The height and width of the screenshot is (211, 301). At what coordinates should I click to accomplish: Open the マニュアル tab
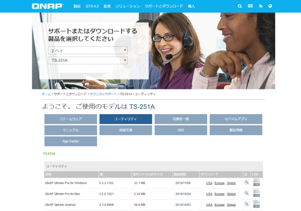click(71, 130)
